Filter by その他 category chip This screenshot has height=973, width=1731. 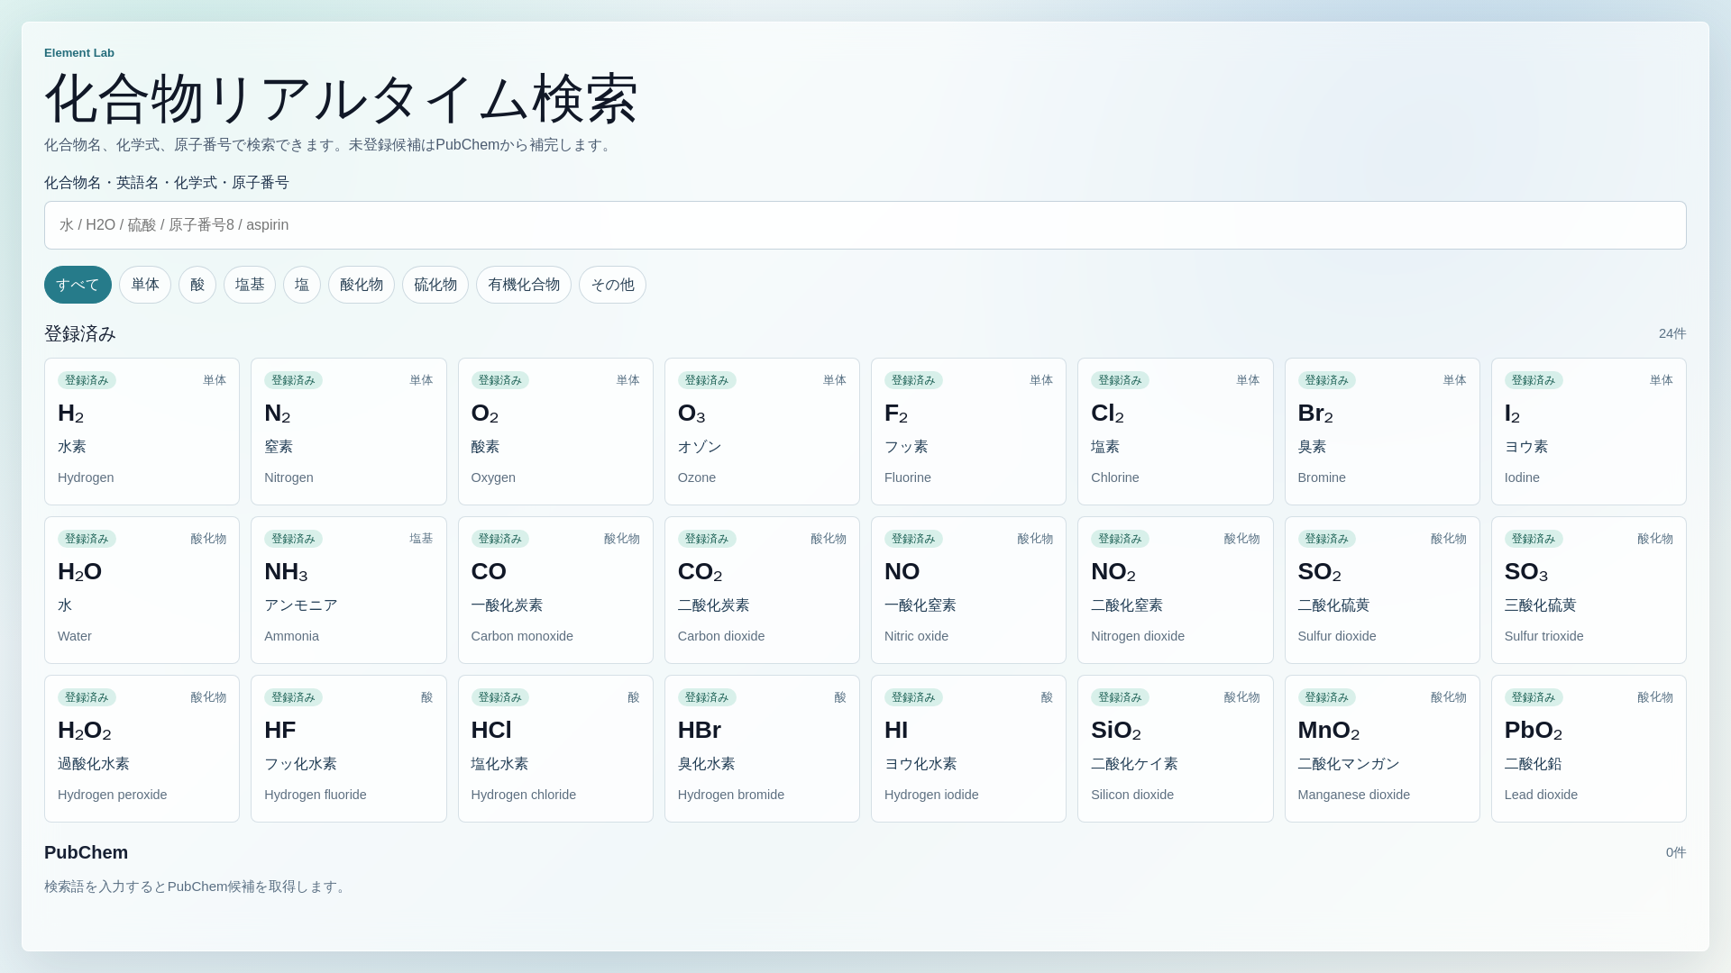(612, 285)
